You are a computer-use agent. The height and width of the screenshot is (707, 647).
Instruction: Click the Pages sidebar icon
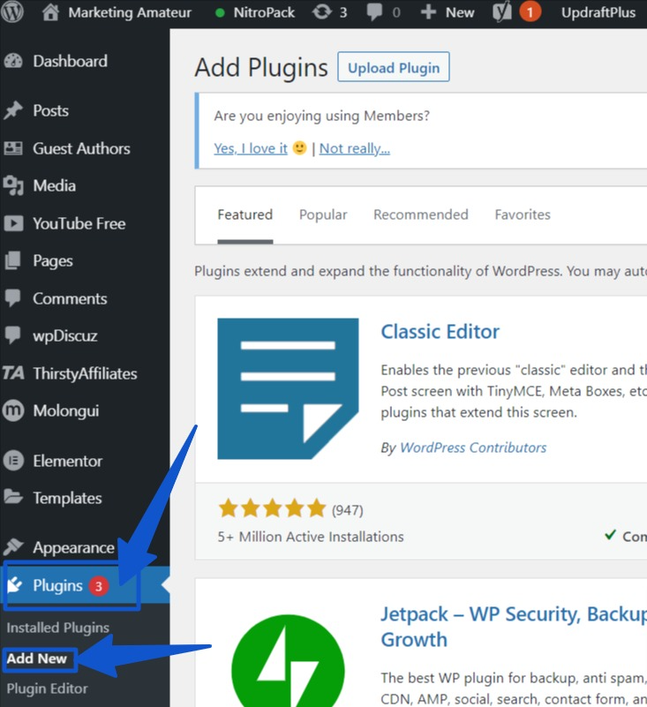(13, 260)
